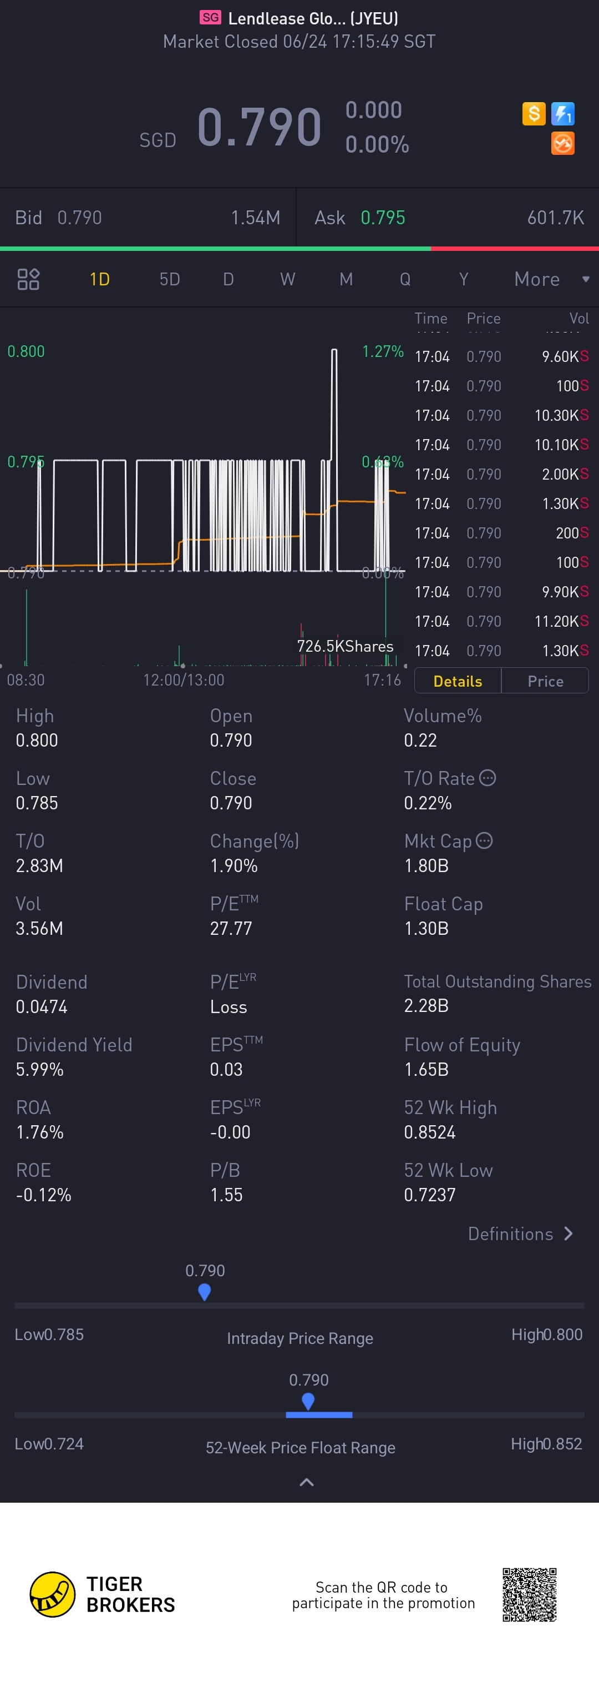
Task: Open T/O Rate info icon
Action: pos(487,777)
